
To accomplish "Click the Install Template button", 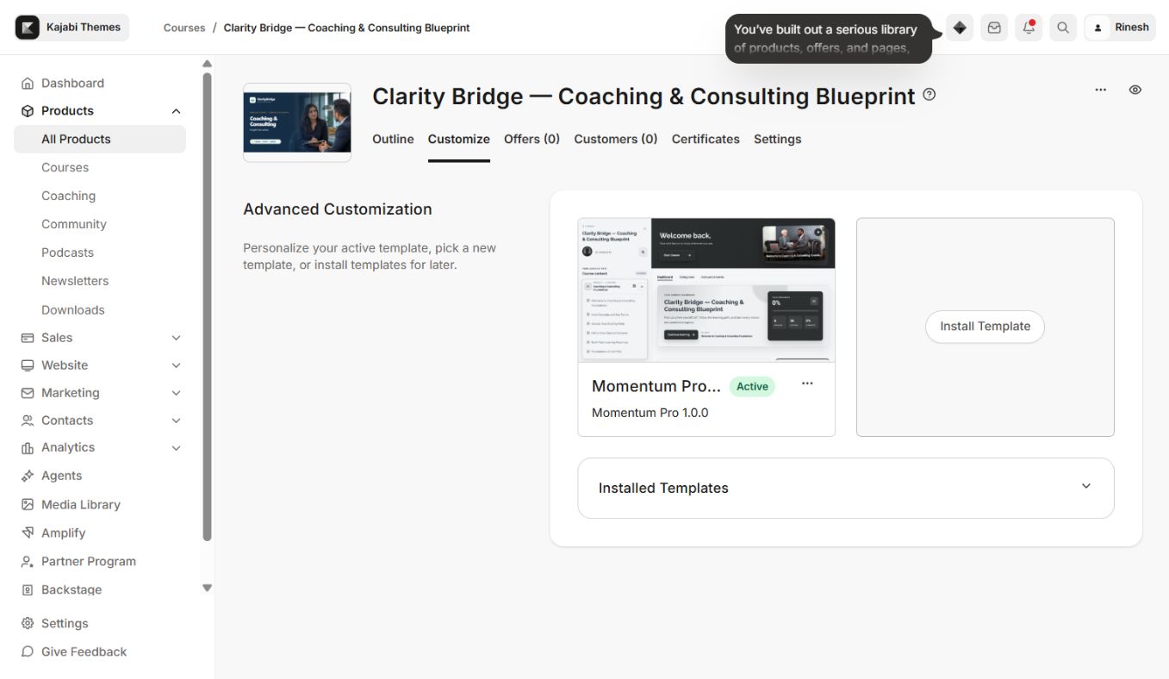I will [x=985, y=327].
